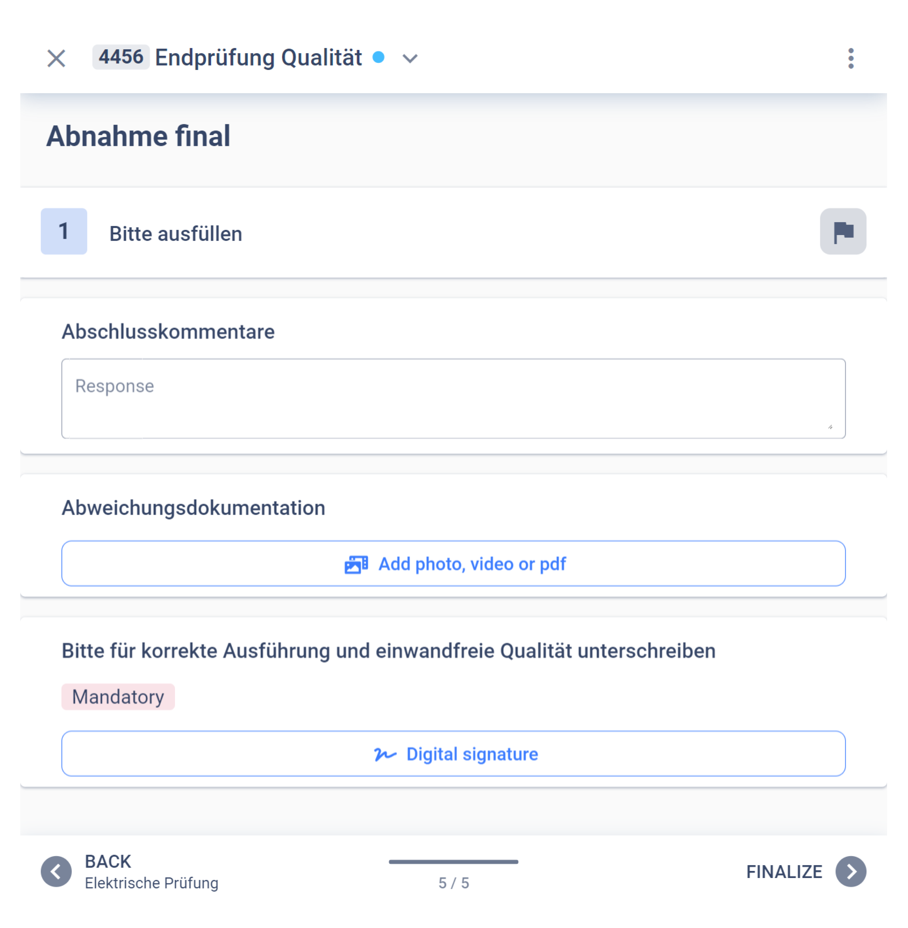
Task: Open the three-dot options menu
Action: click(x=851, y=58)
